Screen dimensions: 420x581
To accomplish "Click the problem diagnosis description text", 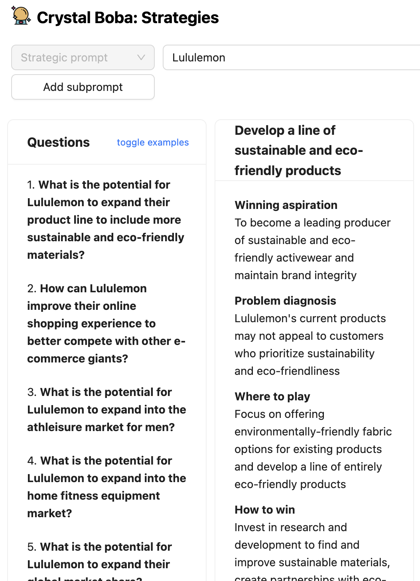I will coord(310,345).
